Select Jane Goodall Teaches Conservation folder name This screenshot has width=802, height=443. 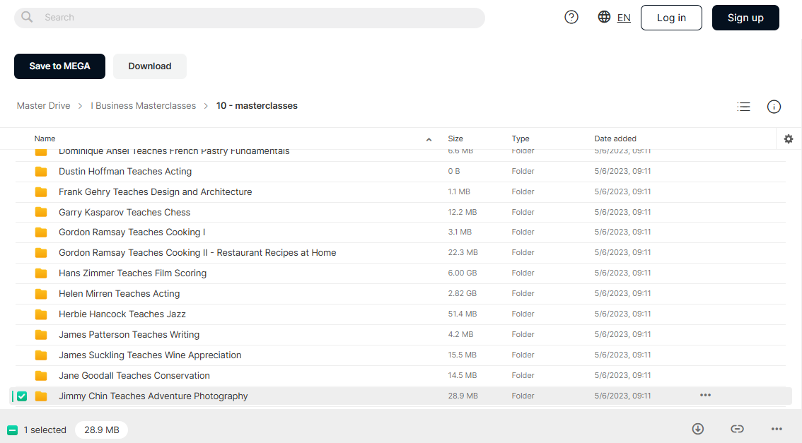(134, 375)
